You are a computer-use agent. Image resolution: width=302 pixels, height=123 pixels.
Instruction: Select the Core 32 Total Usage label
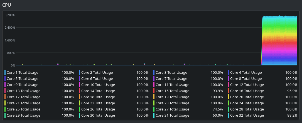point(247,115)
